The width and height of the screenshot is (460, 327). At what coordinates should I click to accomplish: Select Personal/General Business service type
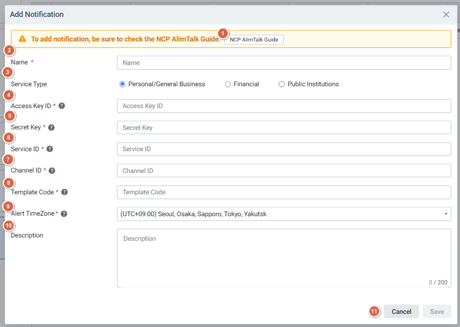pyautogui.click(x=122, y=85)
